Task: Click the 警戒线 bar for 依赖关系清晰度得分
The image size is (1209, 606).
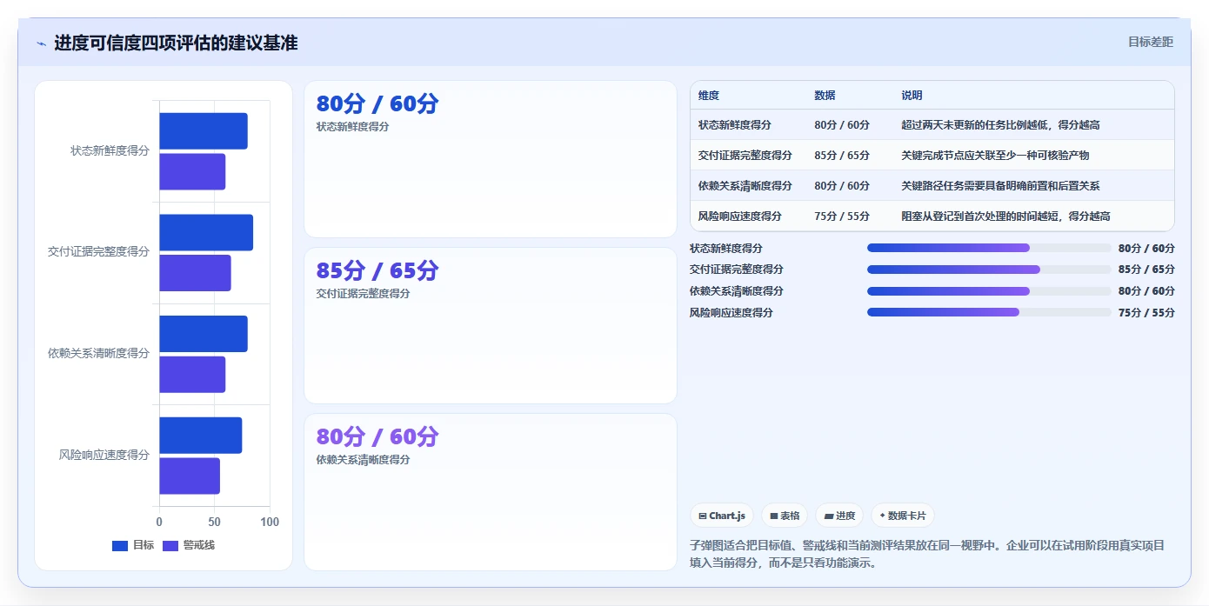Action: [x=192, y=375]
